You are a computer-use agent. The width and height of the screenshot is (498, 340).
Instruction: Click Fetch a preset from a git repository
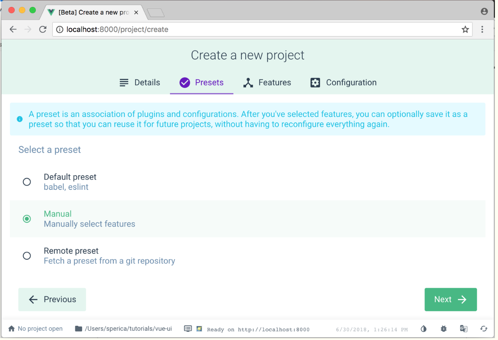tap(109, 261)
